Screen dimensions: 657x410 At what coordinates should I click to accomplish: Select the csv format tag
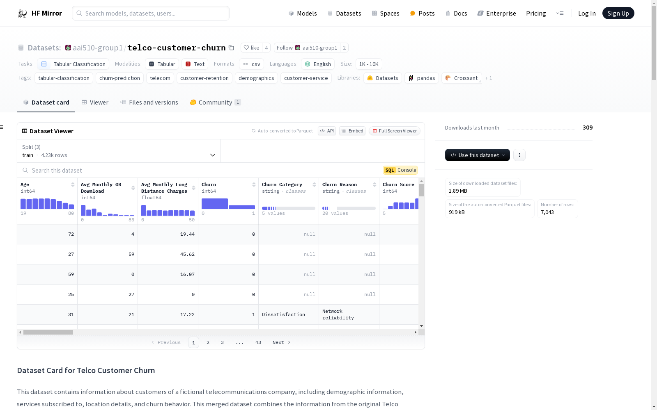(252, 64)
